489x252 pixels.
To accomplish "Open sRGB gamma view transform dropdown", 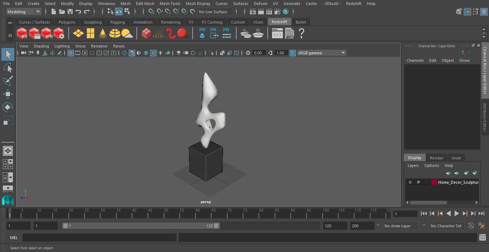I will coord(321,53).
